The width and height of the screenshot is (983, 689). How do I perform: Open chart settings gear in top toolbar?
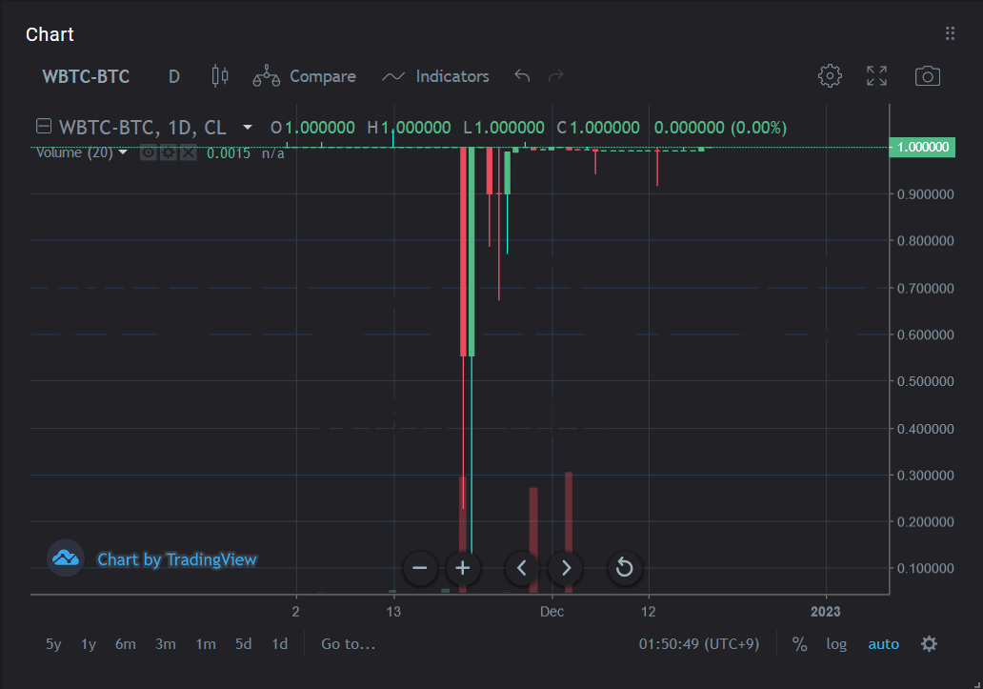coord(830,76)
